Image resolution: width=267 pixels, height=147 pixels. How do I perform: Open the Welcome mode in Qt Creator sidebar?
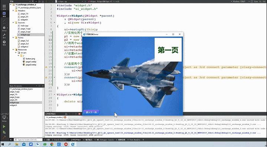tap(4, 7)
